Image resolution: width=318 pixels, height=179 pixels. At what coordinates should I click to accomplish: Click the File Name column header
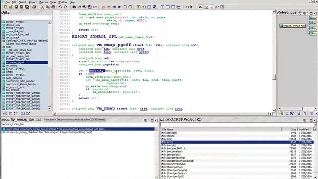point(221,129)
